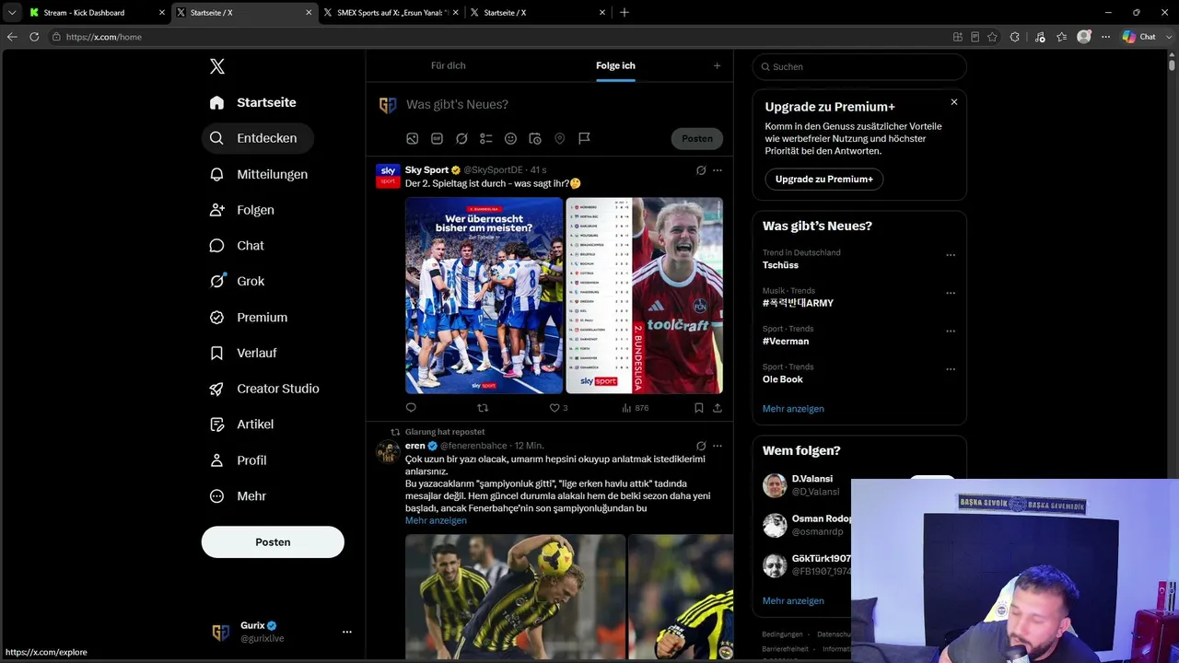The width and height of the screenshot is (1179, 663).
Task: Switch to Stream - Kick Dashboard browser tab
Action: pos(96,13)
